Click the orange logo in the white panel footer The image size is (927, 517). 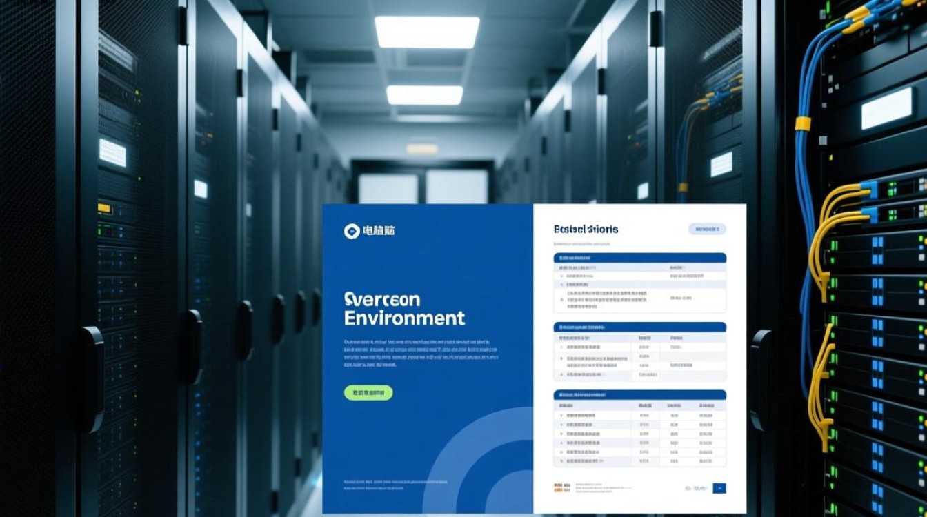pos(561,487)
